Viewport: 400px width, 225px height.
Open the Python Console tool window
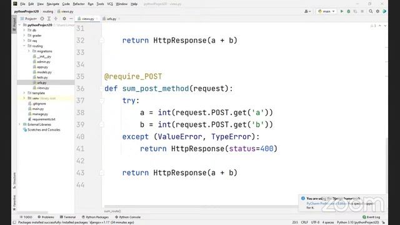[x=127, y=217]
